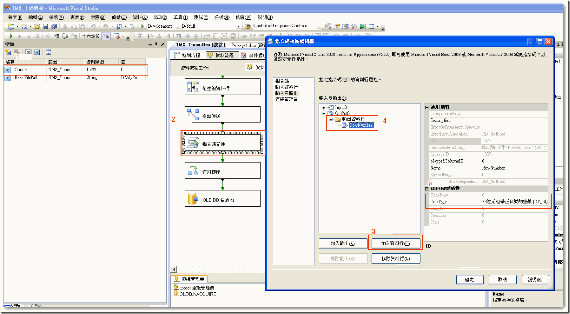Open the Solution Explorer toolbar icon
Image resolution: width=570 pixels, height=314 pixels.
[328, 26]
